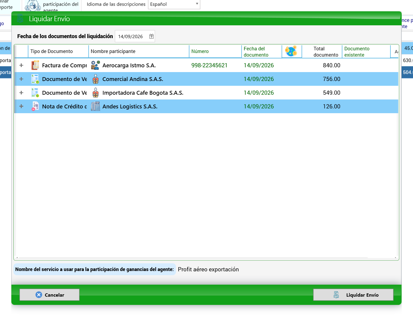
Task: Click the currency globe column header icon
Action: click(x=291, y=51)
